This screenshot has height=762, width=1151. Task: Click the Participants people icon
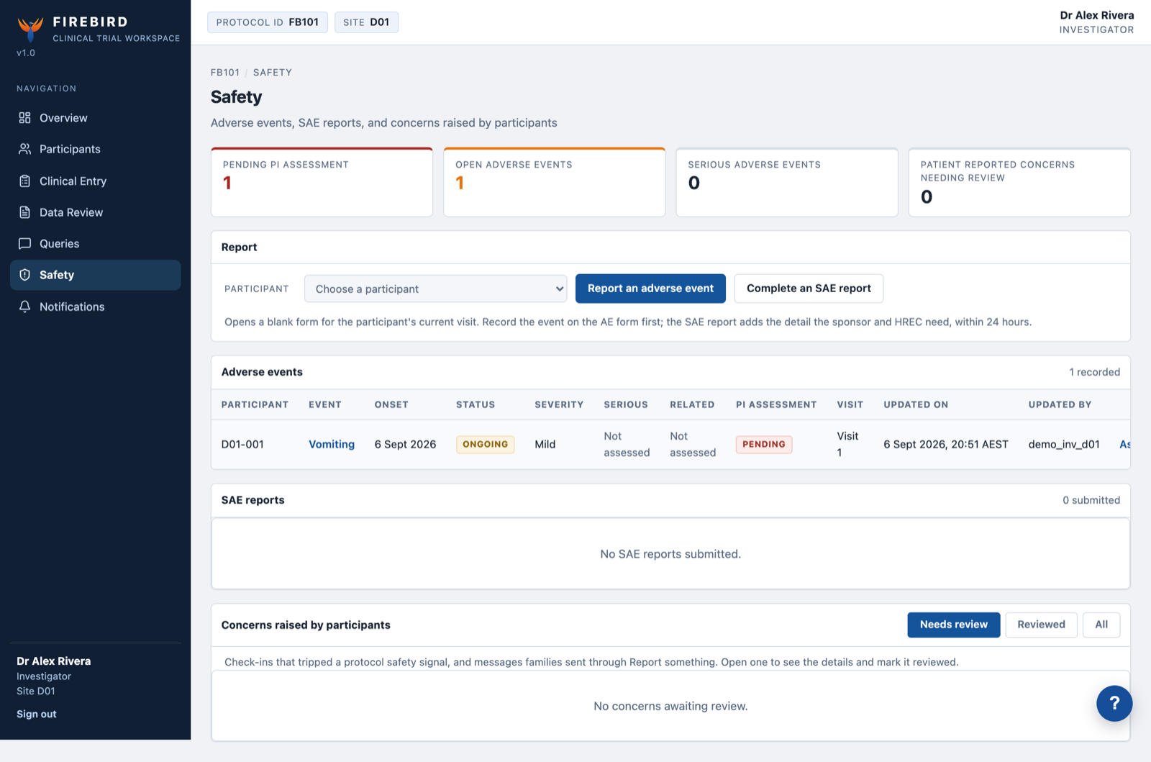[x=24, y=149]
